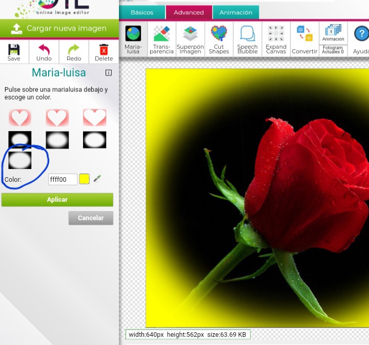Click the yellow color swatch
This screenshot has width=369, height=345.
[85, 179]
